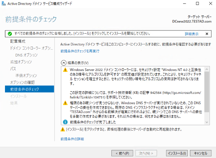Click the target server name DCnew2022.TESTAD.com
Viewport: 216px width, 158px height.
click(x=192, y=21)
